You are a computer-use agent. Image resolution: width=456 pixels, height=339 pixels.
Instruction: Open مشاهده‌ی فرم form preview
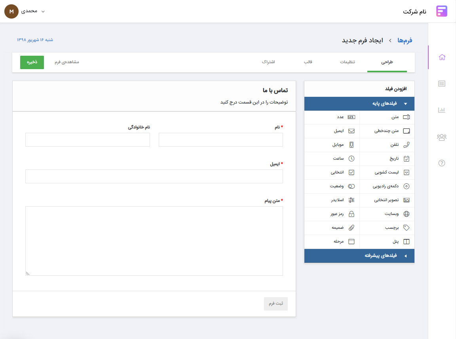(67, 62)
